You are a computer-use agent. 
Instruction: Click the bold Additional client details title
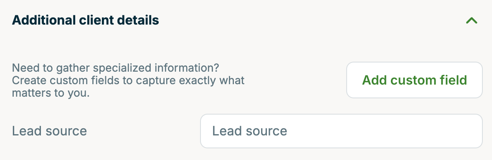pos(85,20)
